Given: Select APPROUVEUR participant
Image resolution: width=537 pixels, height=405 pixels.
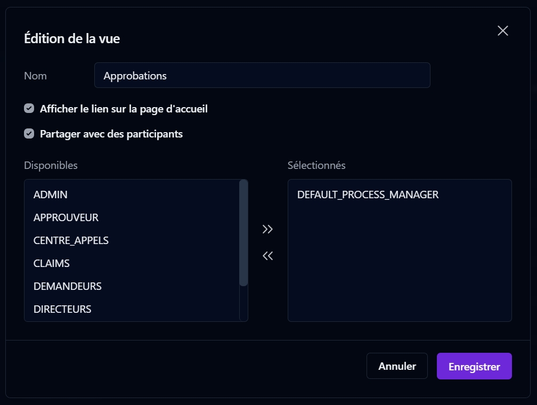Looking at the screenshot, I should [x=66, y=217].
